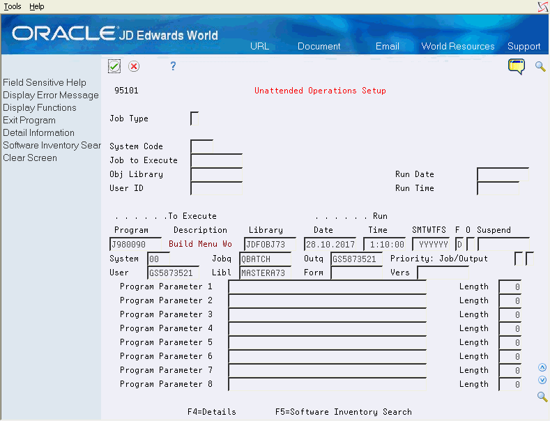Screen dimensions: 550x421
Task: Click the Suspend input field
Action: pyautogui.click(x=503, y=244)
